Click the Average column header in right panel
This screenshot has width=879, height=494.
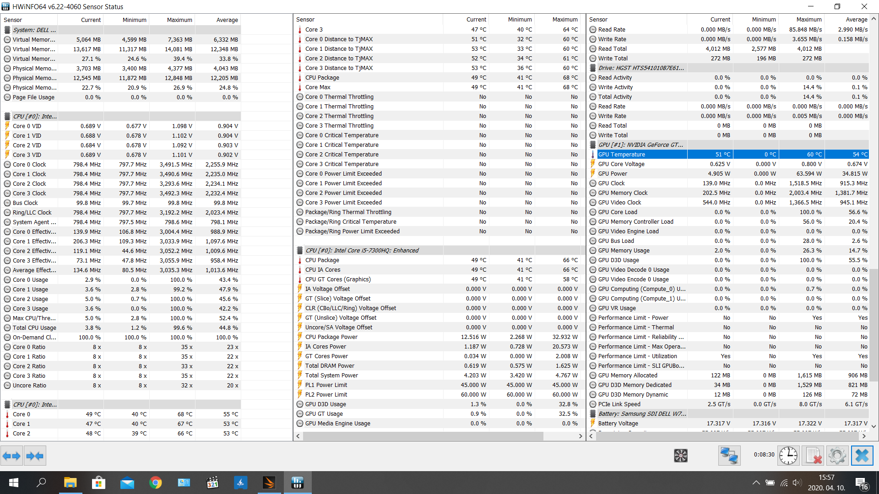[x=856, y=20]
